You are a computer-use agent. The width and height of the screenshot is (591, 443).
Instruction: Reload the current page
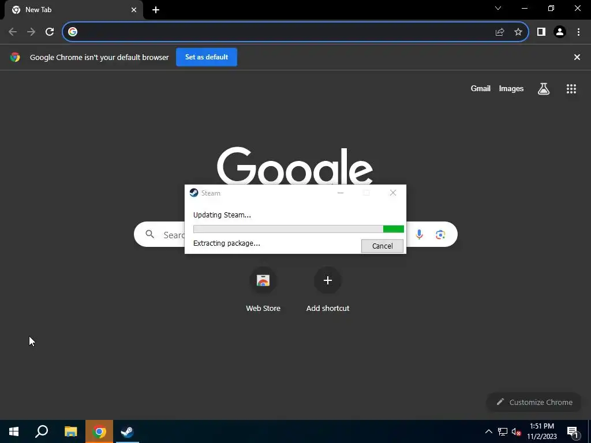click(x=50, y=32)
